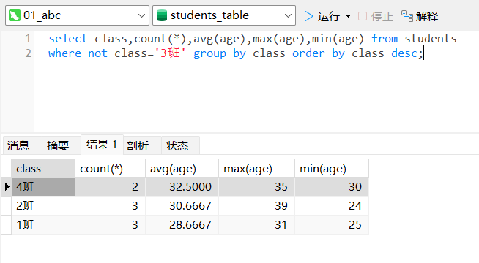Viewport: 479px width, 263px height.
Task: Expand the Run button options arrow
Action: [x=348, y=17]
